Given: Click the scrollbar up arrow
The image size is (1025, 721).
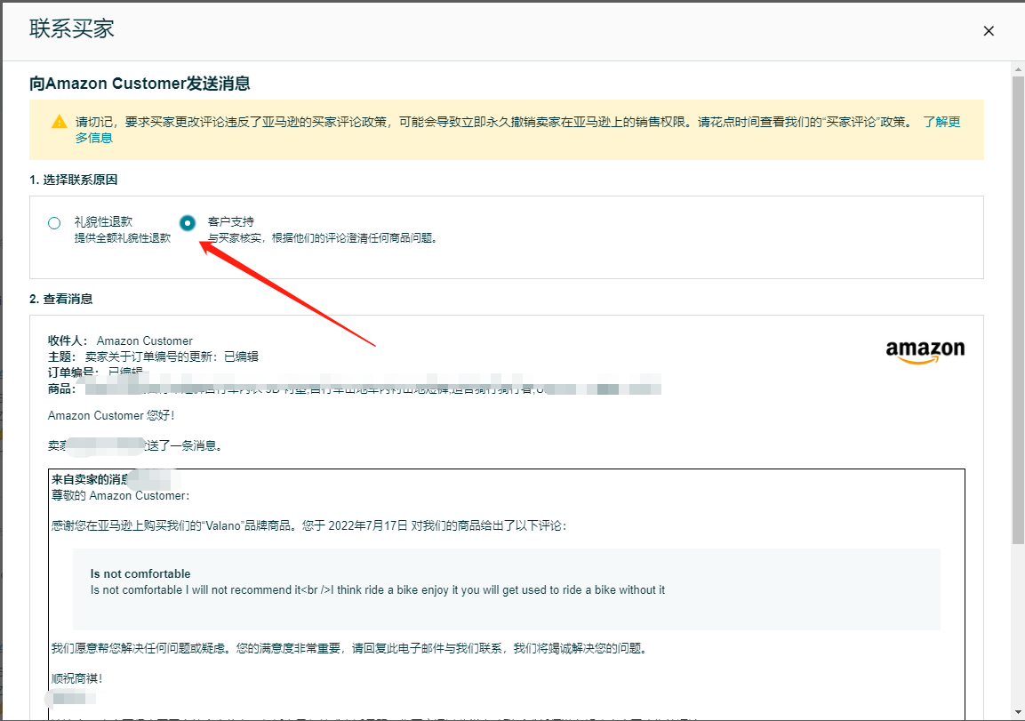Looking at the screenshot, I should click(1018, 68).
